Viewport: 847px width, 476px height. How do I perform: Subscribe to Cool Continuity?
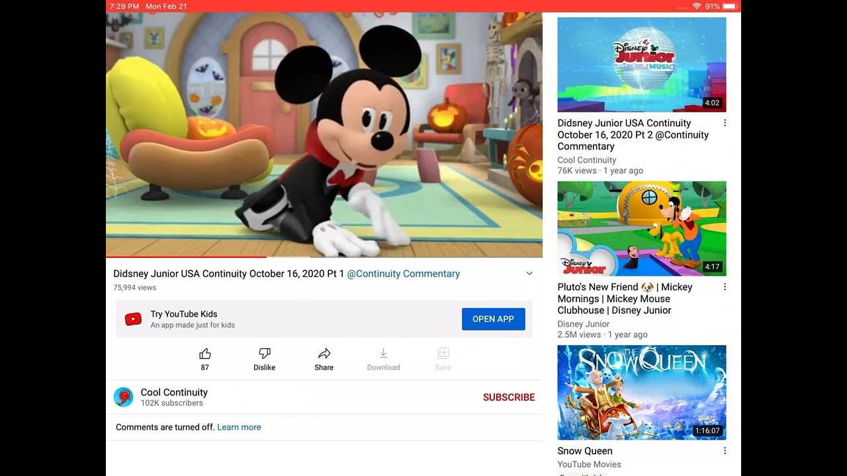[x=509, y=397]
